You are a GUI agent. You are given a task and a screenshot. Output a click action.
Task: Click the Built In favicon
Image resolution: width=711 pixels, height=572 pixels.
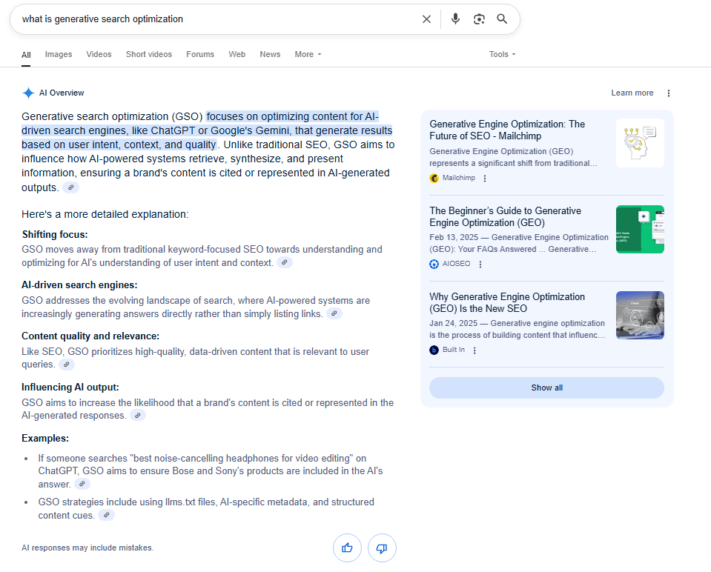click(434, 350)
